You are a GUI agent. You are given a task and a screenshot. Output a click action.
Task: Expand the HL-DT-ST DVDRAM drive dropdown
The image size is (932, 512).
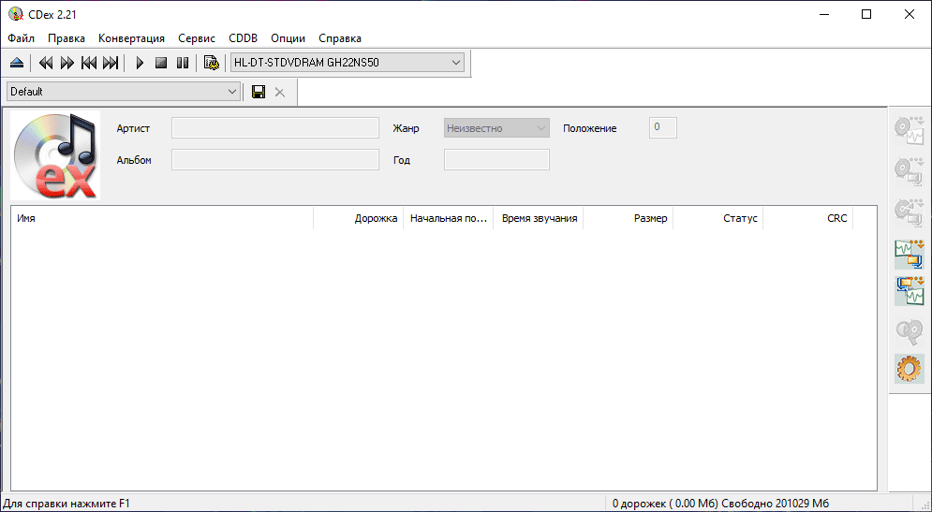[456, 63]
